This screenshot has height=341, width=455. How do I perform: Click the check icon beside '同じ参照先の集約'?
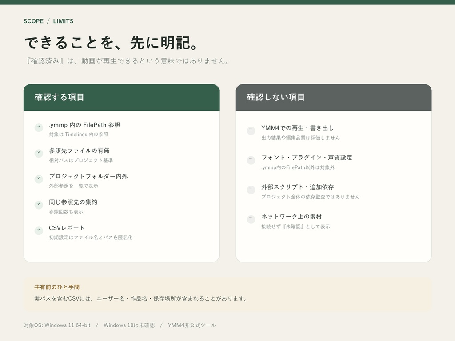coord(39,204)
